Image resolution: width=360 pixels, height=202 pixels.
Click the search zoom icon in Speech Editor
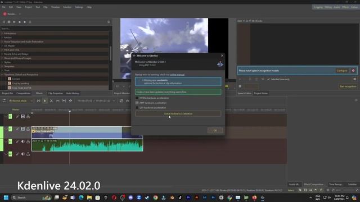263,79
